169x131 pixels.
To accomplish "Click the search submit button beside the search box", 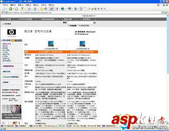I will click(x=95, y=23).
